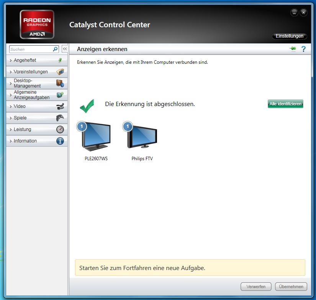
Task: Click the Anzeigen erkennen page heading
Action: (102, 49)
